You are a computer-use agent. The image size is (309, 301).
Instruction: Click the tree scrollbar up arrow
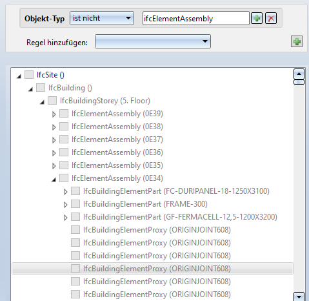click(299, 74)
